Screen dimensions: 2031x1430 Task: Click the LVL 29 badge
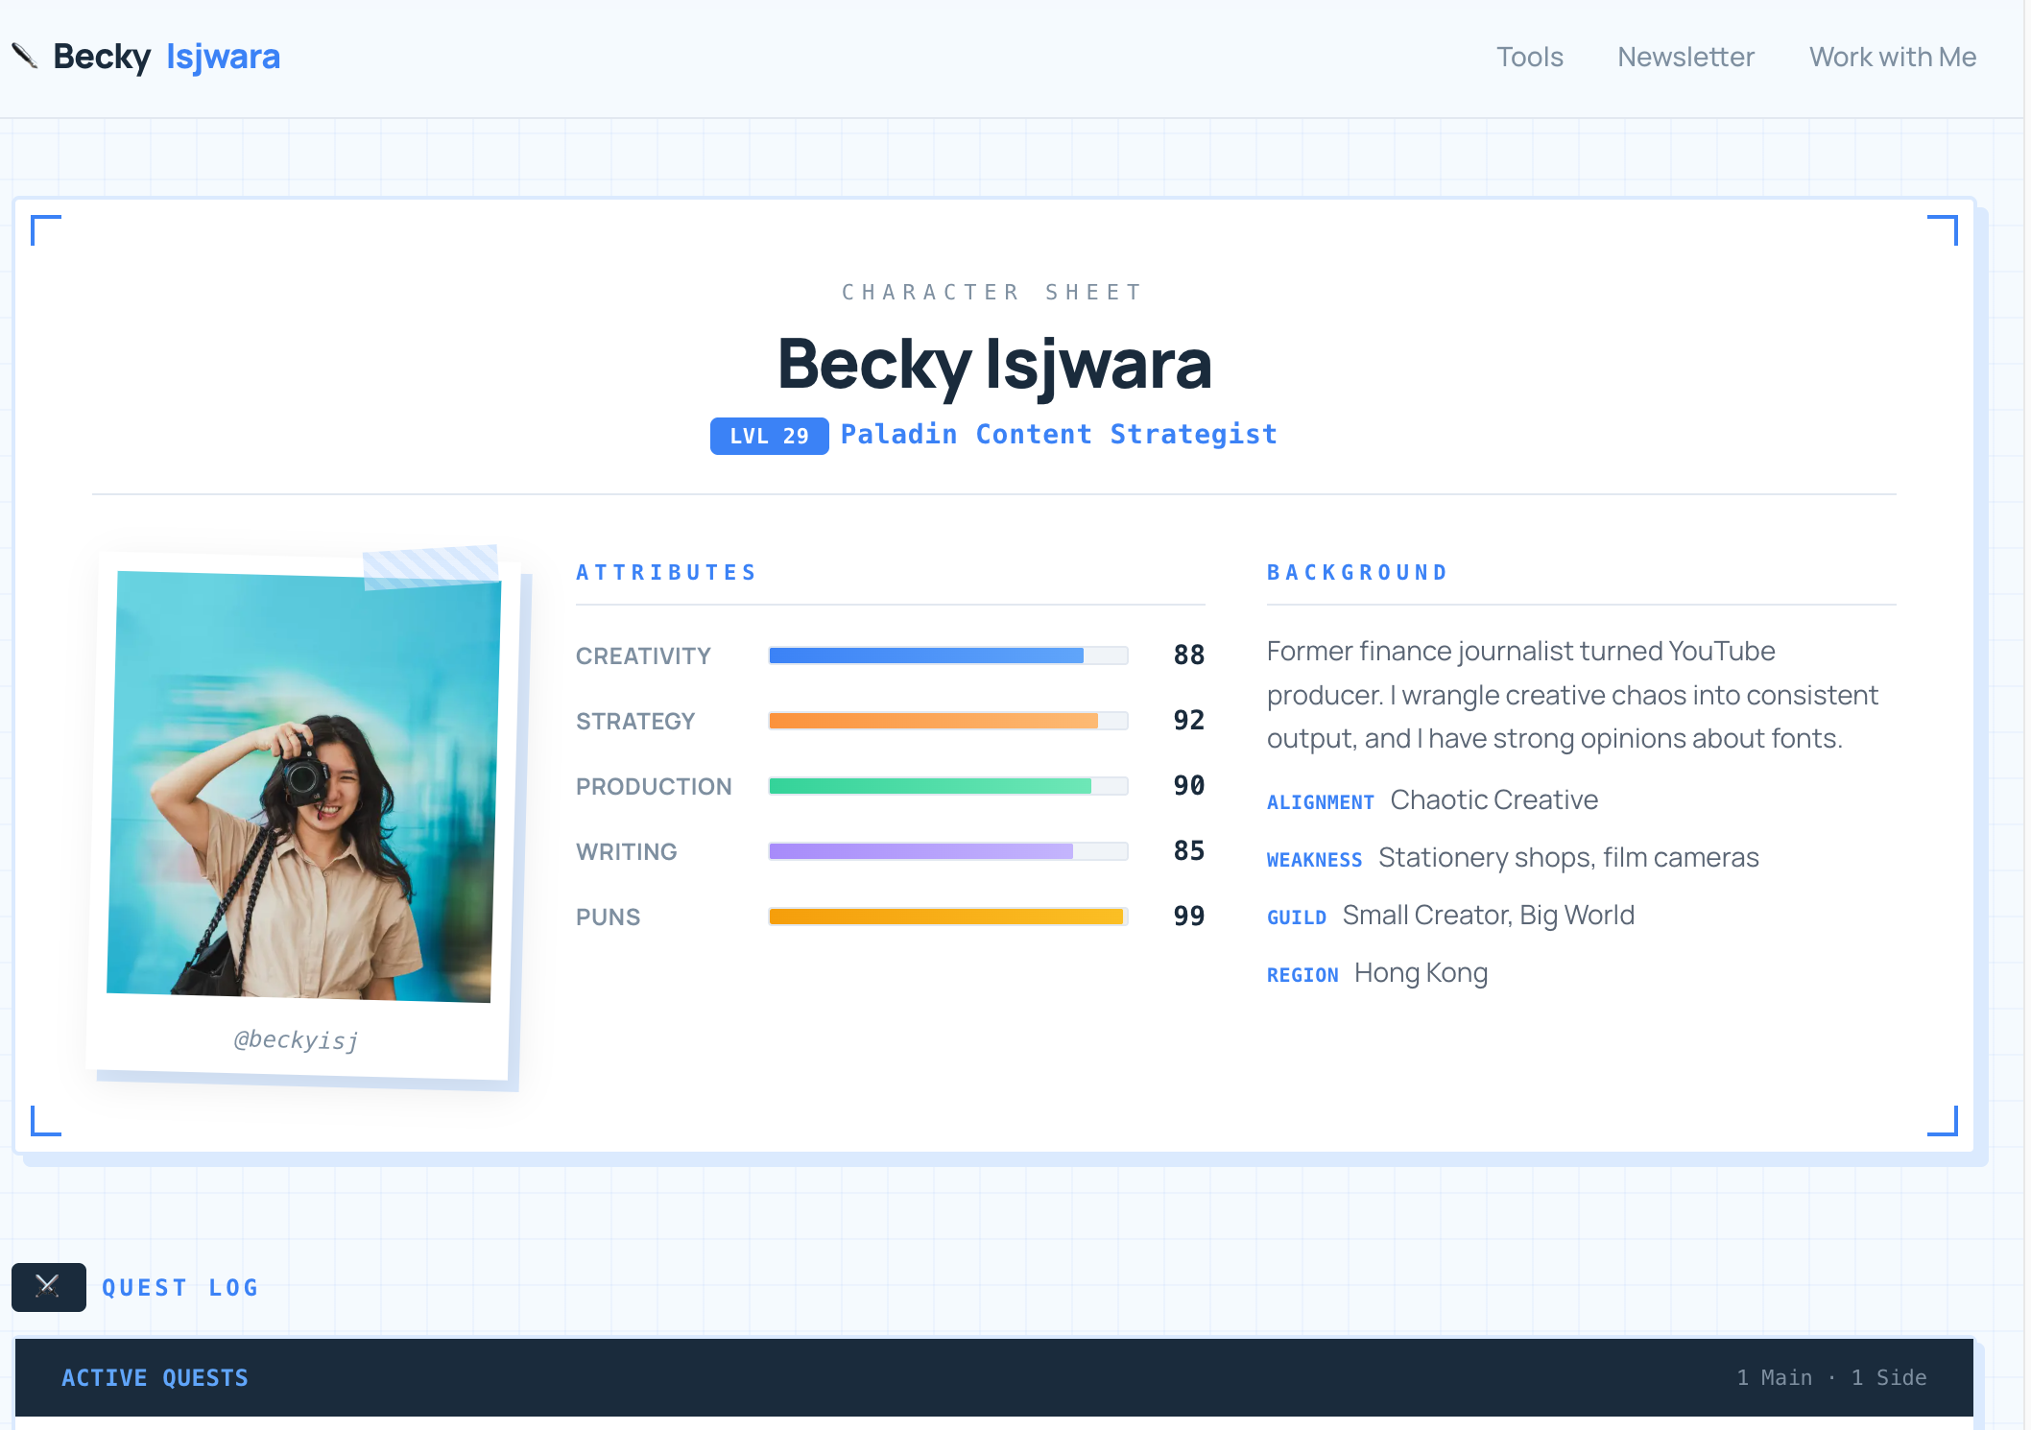pyautogui.click(x=769, y=436)
